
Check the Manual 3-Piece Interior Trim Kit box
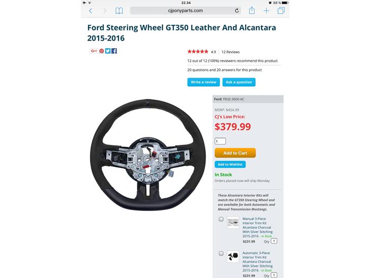click(x=221, y=219)
